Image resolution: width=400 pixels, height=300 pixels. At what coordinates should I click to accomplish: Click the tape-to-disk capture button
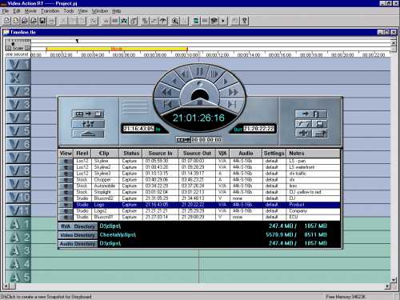coord(88,114)
